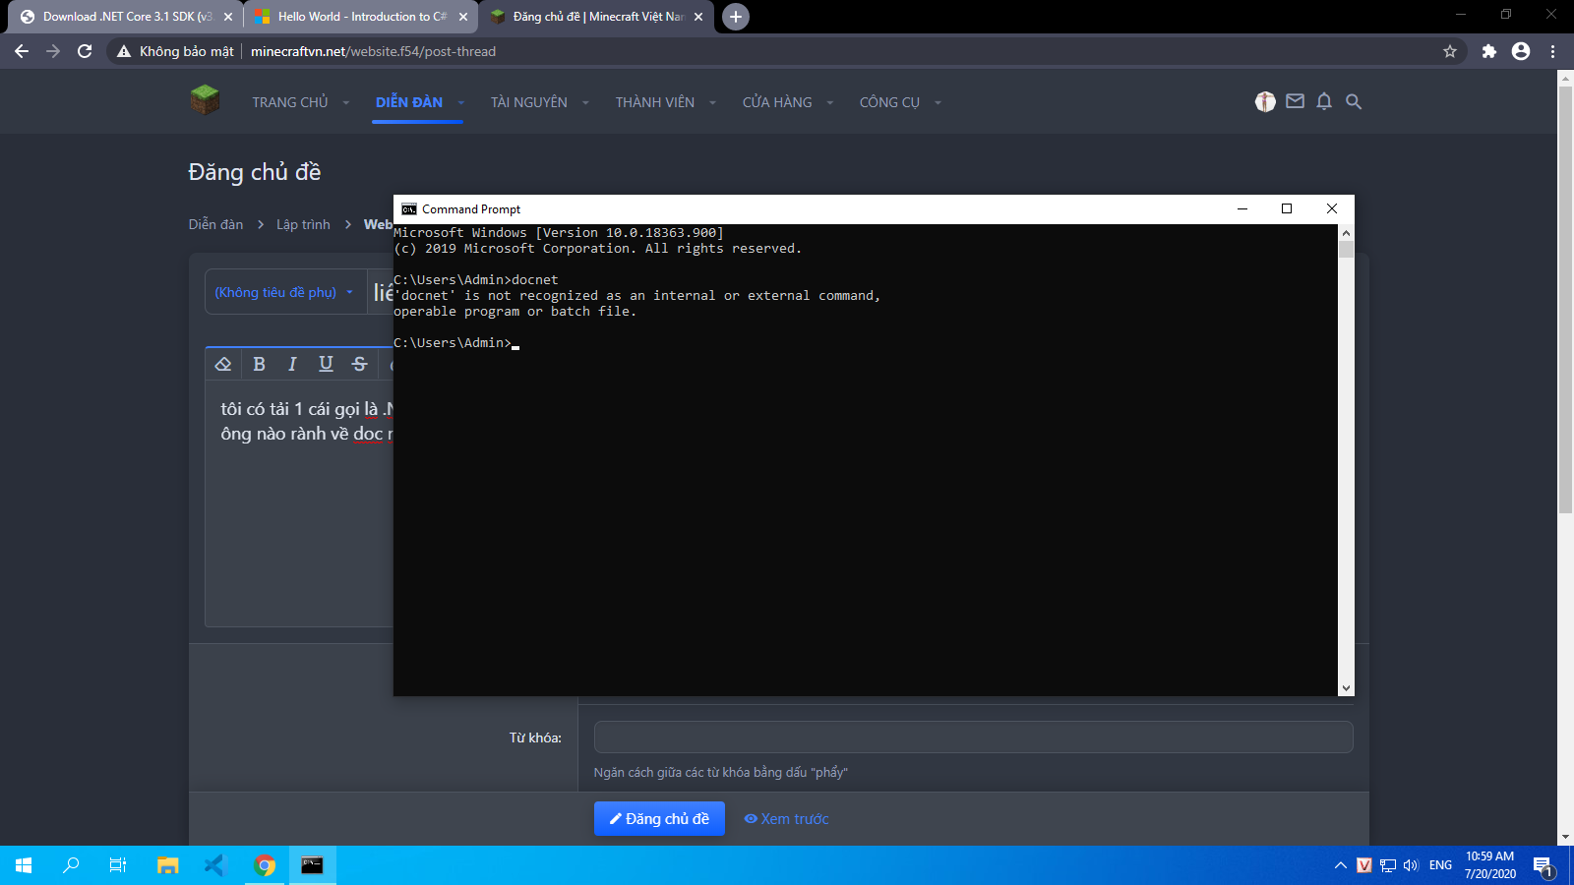1574x885 pixels.
Task: Click the forum search magnifier icon
Action: click(x=1354, y=101)
